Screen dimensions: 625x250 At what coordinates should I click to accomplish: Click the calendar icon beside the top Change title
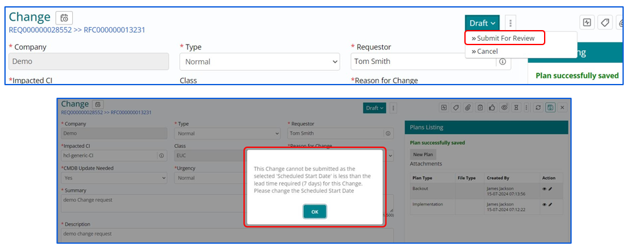[64, 18]
